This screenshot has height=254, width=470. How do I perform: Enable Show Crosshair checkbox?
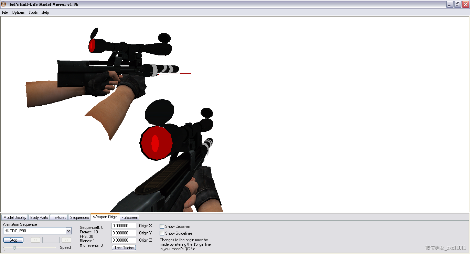tap(162, 226)
